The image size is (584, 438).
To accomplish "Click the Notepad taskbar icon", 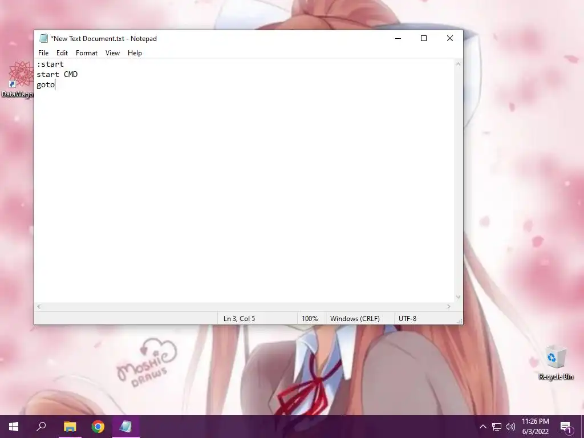I will click(126, 427).
